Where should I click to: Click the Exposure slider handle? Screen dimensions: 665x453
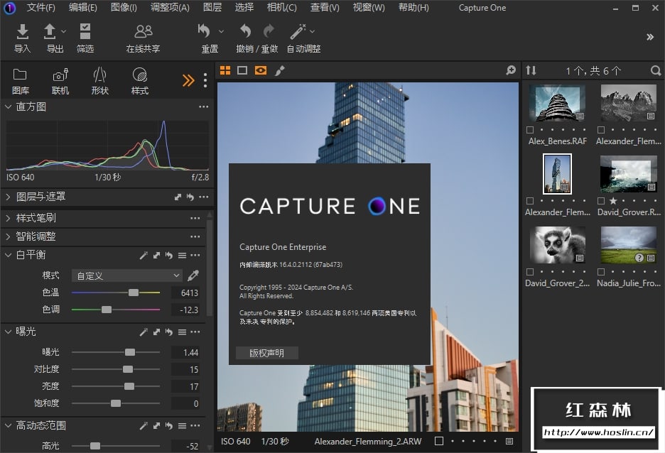pos(130,352)
